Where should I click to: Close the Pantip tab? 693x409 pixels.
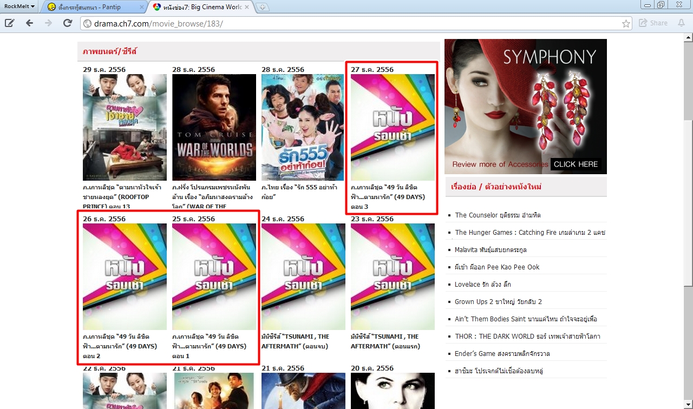(x=142, y=7)
